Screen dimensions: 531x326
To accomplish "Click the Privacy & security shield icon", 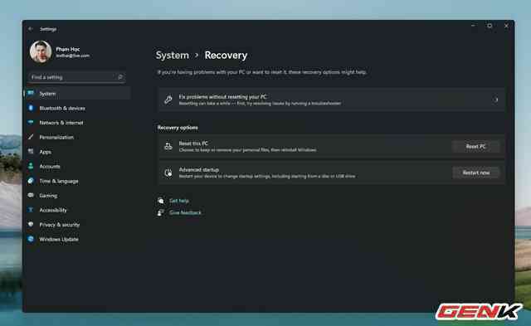I will 31,225.
